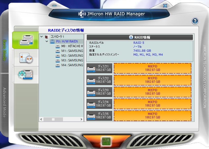Open the event schedule panel icon
The width and height of the screenshot is (209, 149).
(x=26, y=58)
